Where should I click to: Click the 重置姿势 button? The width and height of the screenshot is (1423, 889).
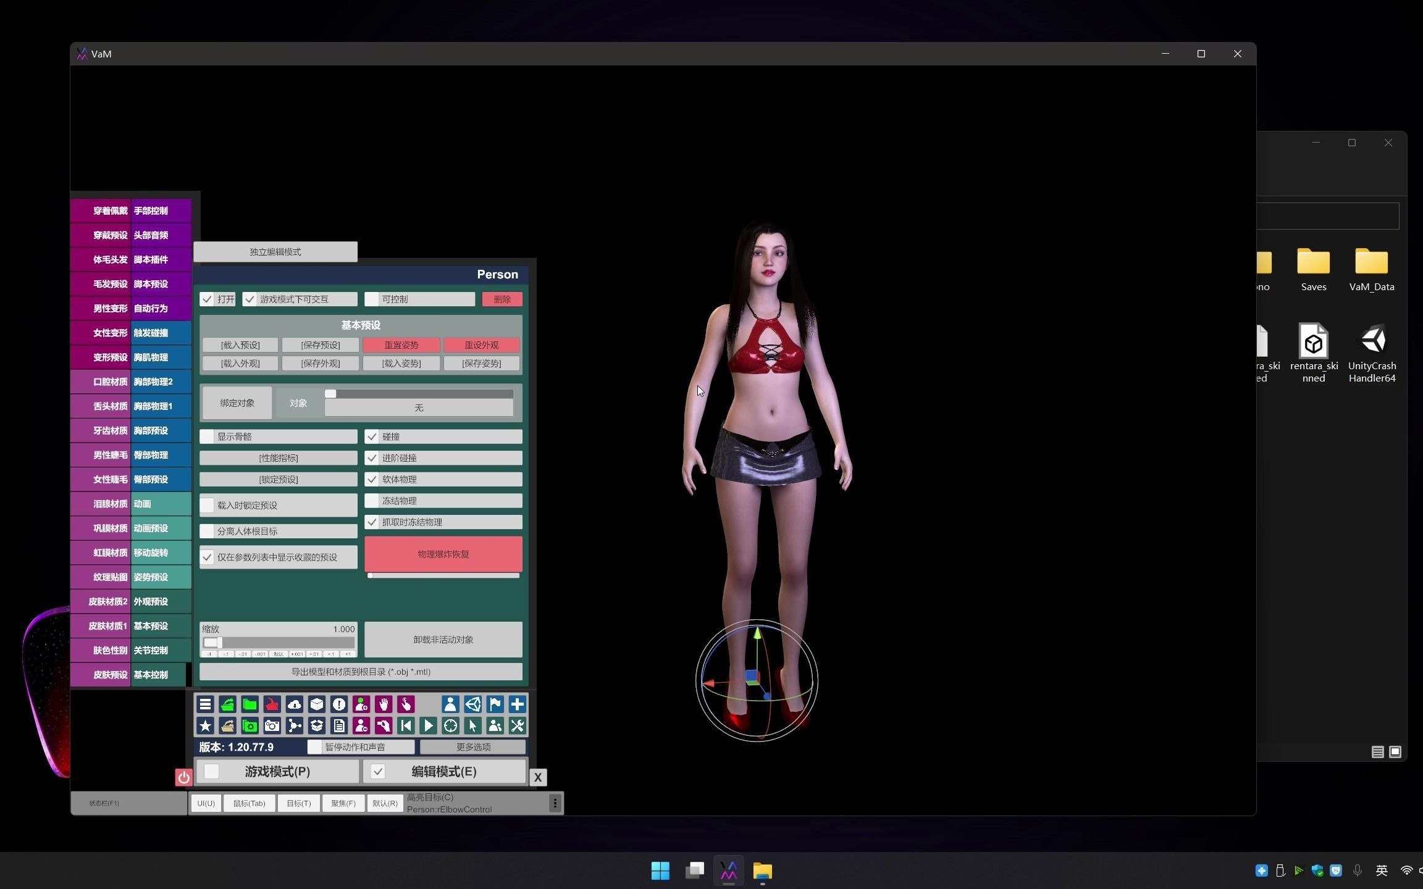[x=401, y=345]
